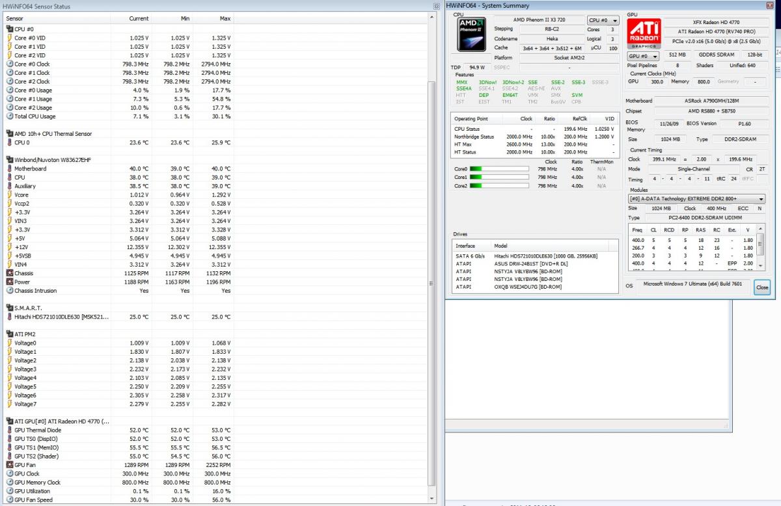Click the Max column header

point(213,18)
